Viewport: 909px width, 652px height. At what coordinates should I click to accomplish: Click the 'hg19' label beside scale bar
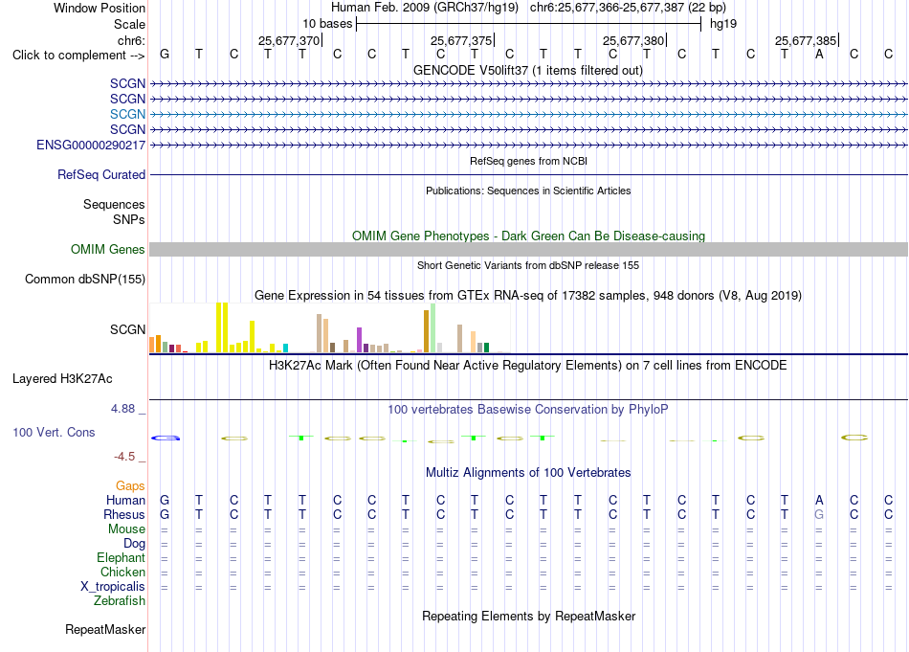(x=723, y=24)
